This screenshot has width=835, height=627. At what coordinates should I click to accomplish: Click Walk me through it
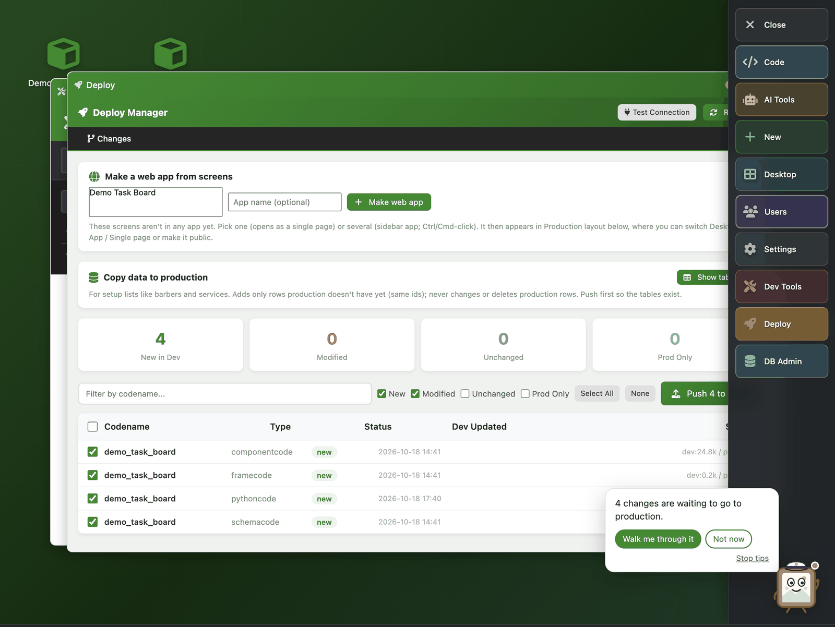click(x=658, y=539)
